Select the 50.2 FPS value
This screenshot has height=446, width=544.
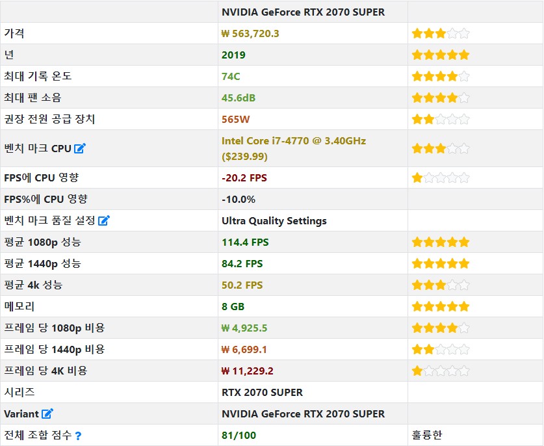click(x=242, y=285)
